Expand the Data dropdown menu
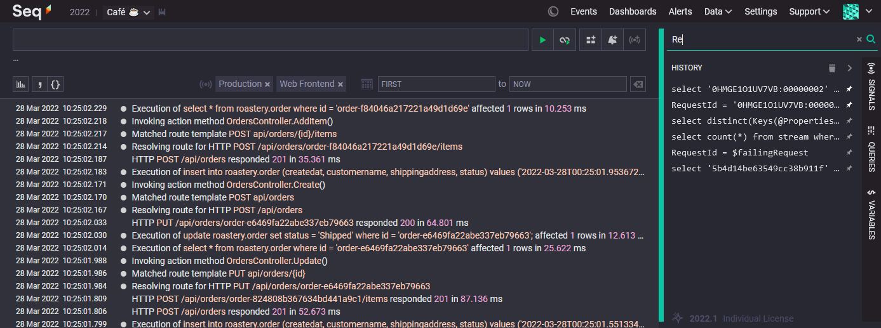Viewport: 881px width, 328px height. tap(718, 11)
